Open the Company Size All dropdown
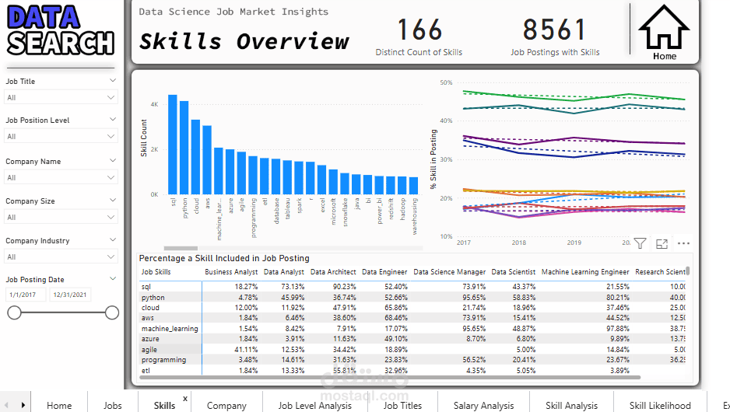The image size is (730, 412). click(61, 217)
